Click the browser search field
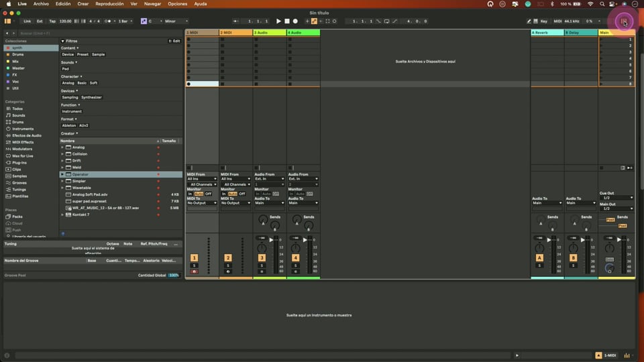Screen dimensions: 644x362 coord(100,34)
